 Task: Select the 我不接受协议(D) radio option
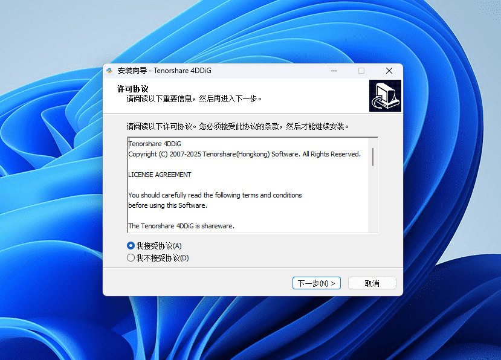click(x=131, y=258)
